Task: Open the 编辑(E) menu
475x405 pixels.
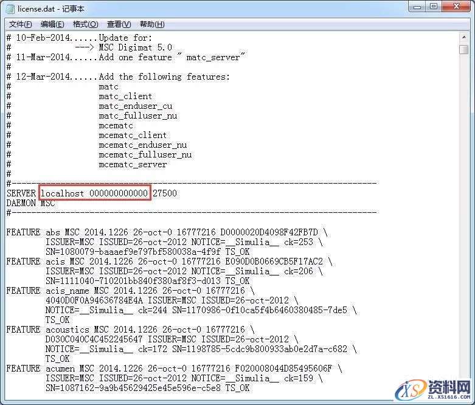Action: coord(52,24)
